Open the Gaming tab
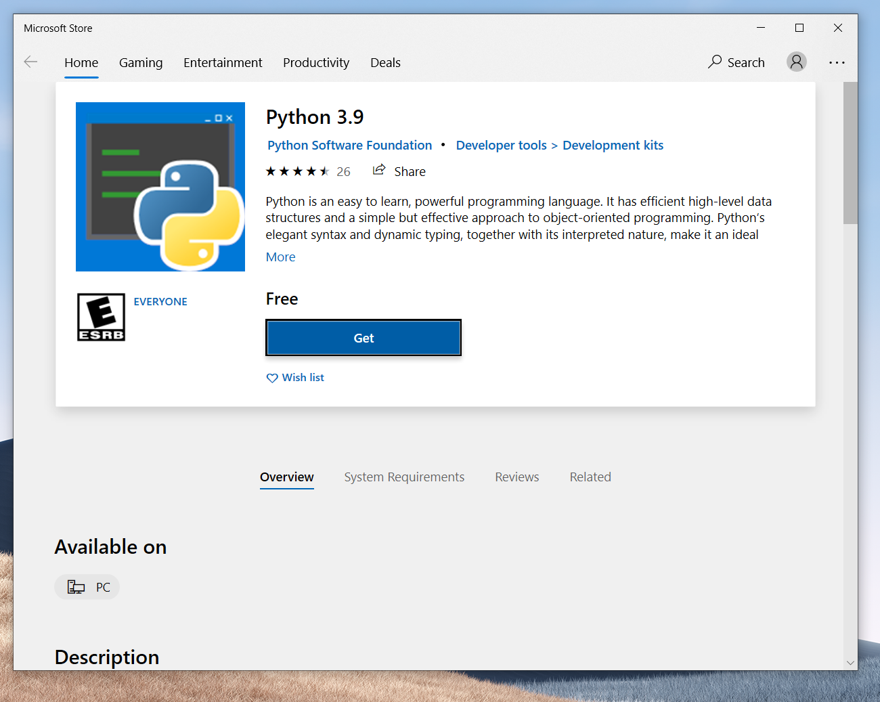Image resolution: width=880 pixels, height=702 pixels. pos(141,62)
